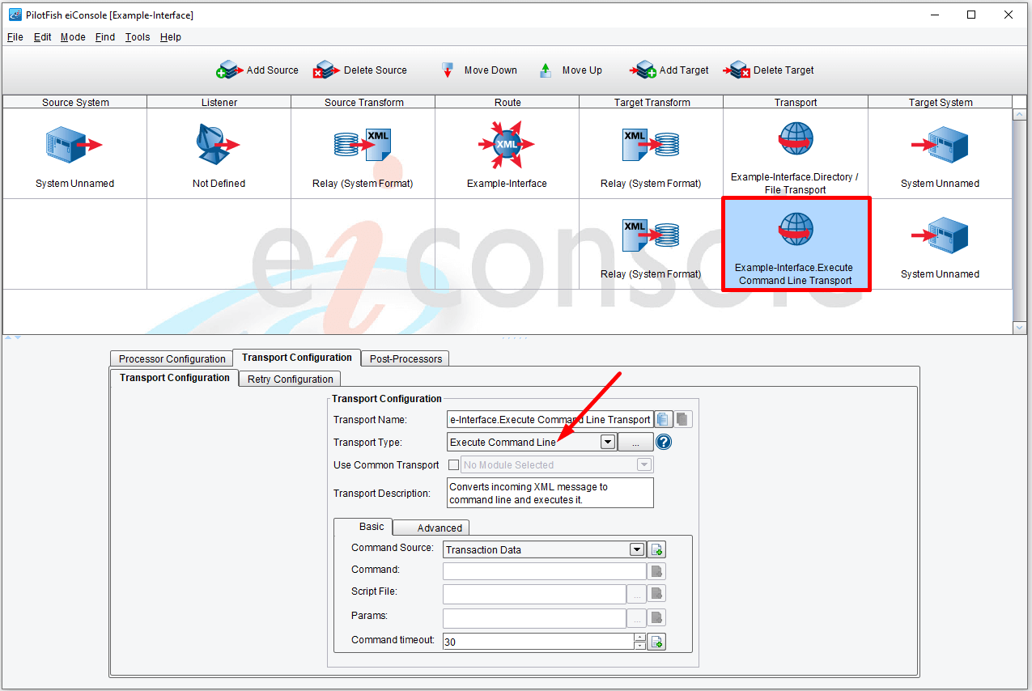Enable the Use Common Transport checkbox

pos(453,464)
